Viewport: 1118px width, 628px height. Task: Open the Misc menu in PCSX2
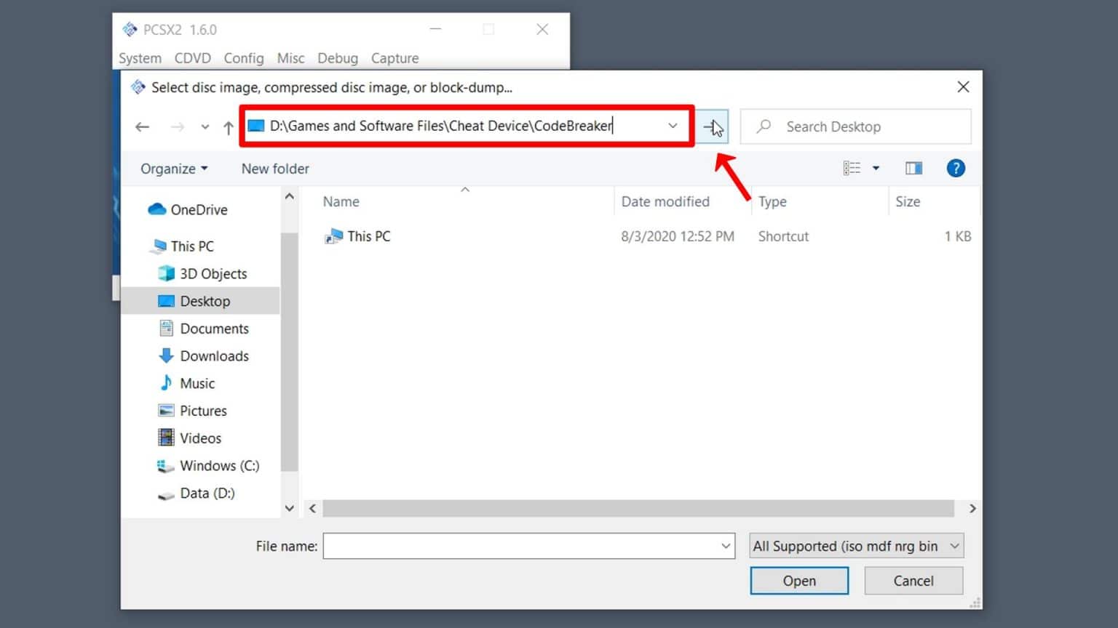(290, 58)
